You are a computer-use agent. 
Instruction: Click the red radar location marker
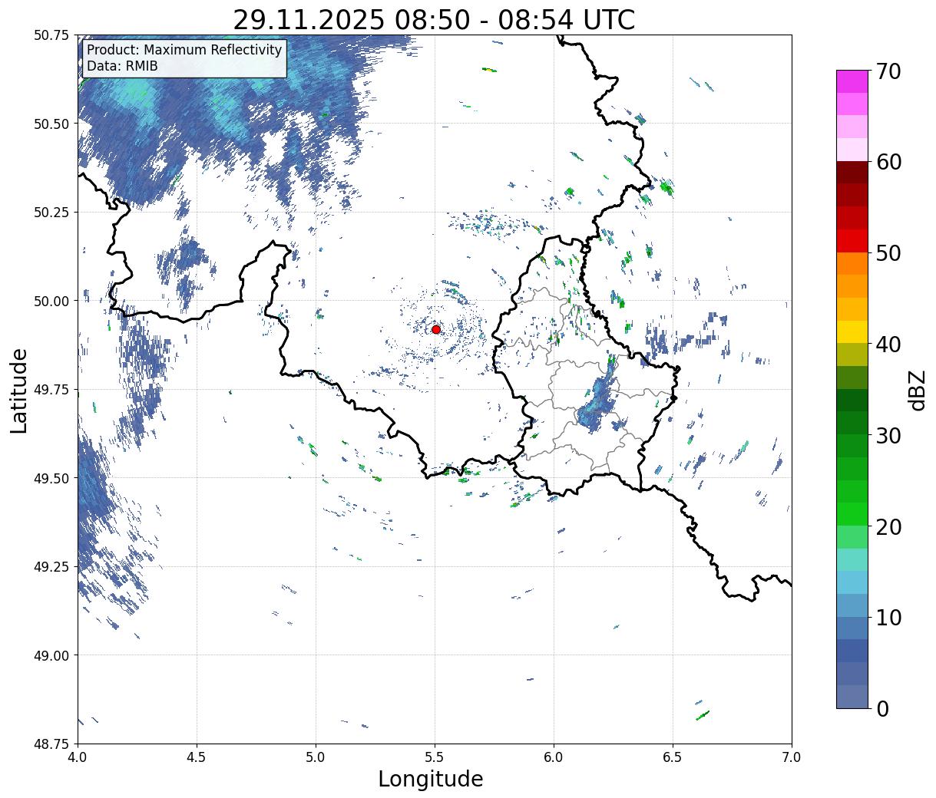click(x=435, y=329)
